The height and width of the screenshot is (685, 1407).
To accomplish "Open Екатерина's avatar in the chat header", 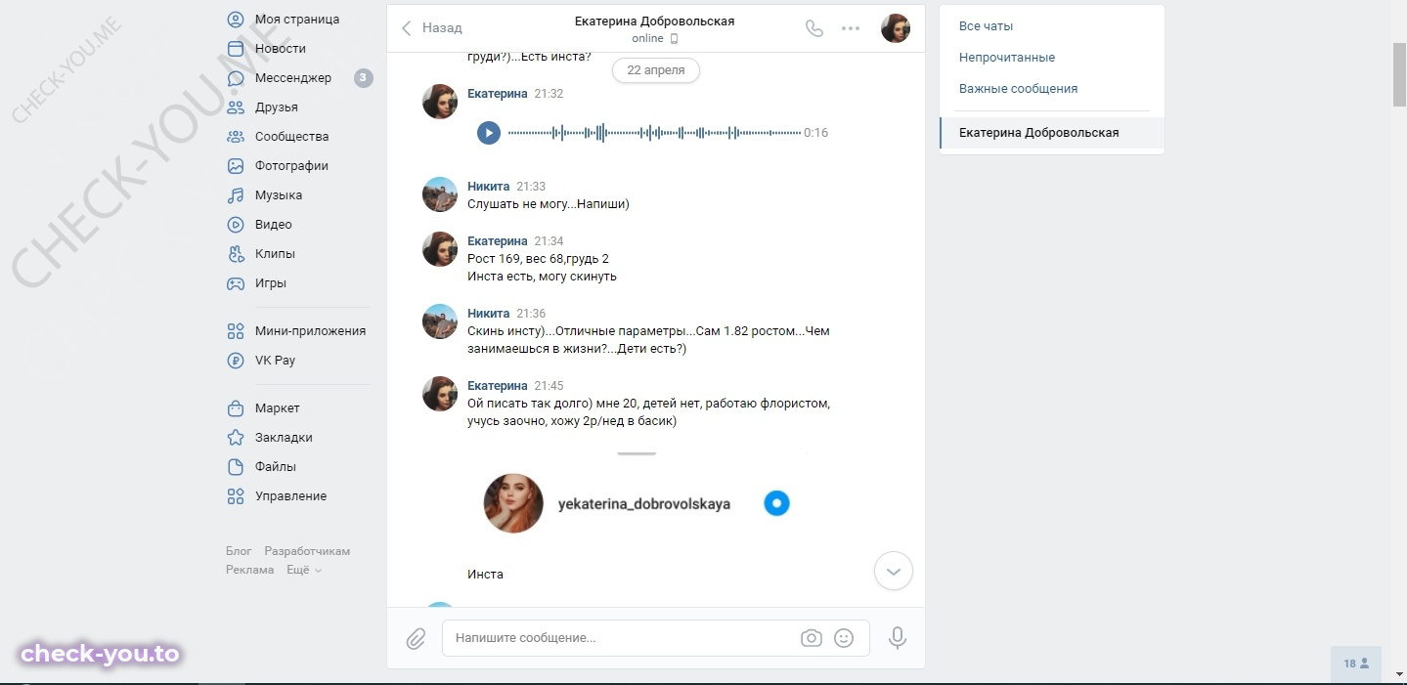I will pos(896,28).
